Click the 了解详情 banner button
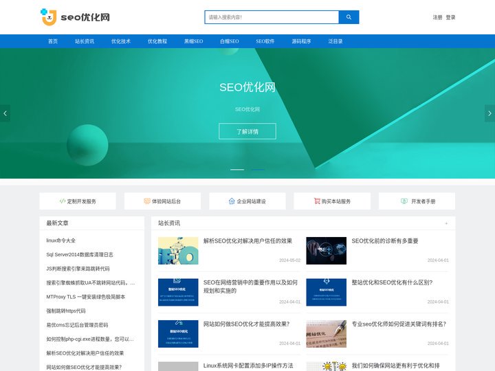 [247, 131]
